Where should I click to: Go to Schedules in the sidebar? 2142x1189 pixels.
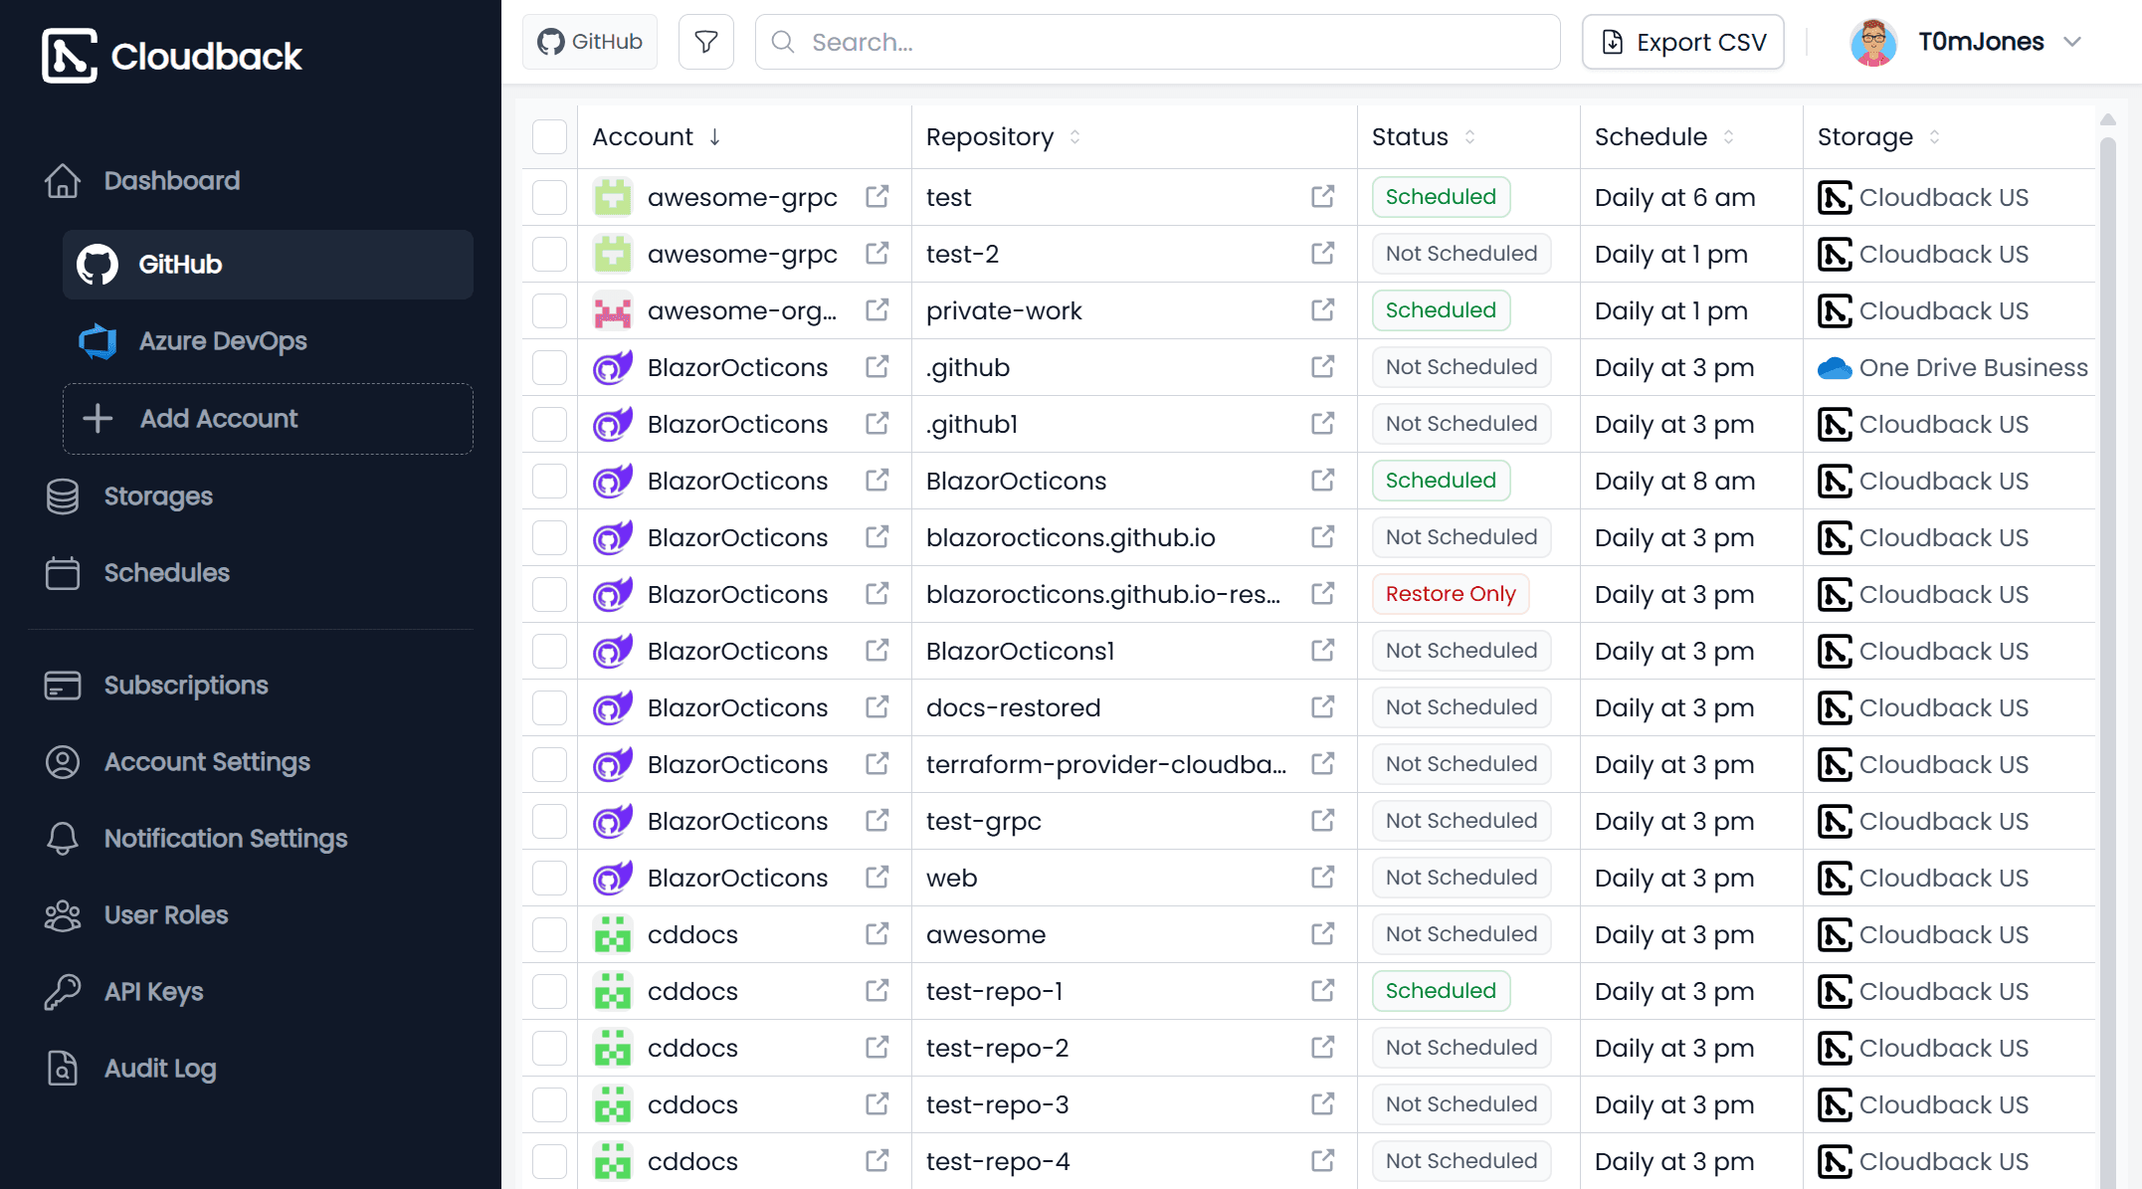(166, 573)
